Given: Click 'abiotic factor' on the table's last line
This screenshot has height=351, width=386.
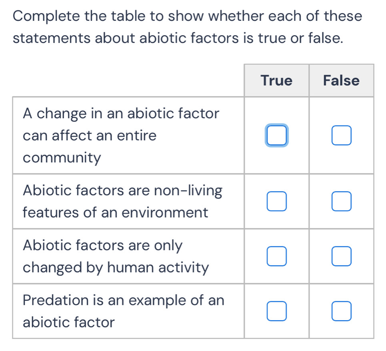Looking at the screenshot, I should point(69,323).
